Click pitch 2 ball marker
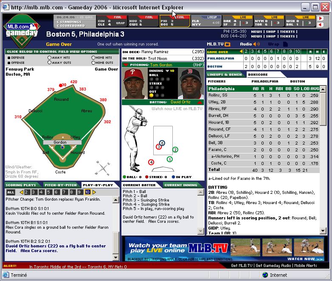This screenshot has height=281, width=332. [175, 150]
